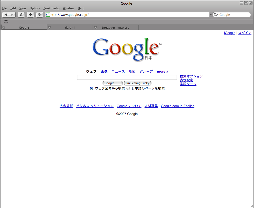254x208 pixels.
Task: Close the dara-j tab
Action: 50,27
